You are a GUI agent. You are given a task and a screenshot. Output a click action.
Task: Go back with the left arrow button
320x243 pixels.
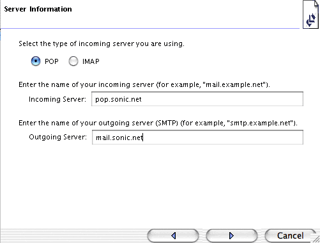tap(173, 235)
